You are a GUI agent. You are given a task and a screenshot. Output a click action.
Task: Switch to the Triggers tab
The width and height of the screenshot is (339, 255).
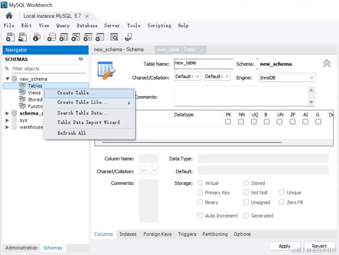(x=187, y=234)
